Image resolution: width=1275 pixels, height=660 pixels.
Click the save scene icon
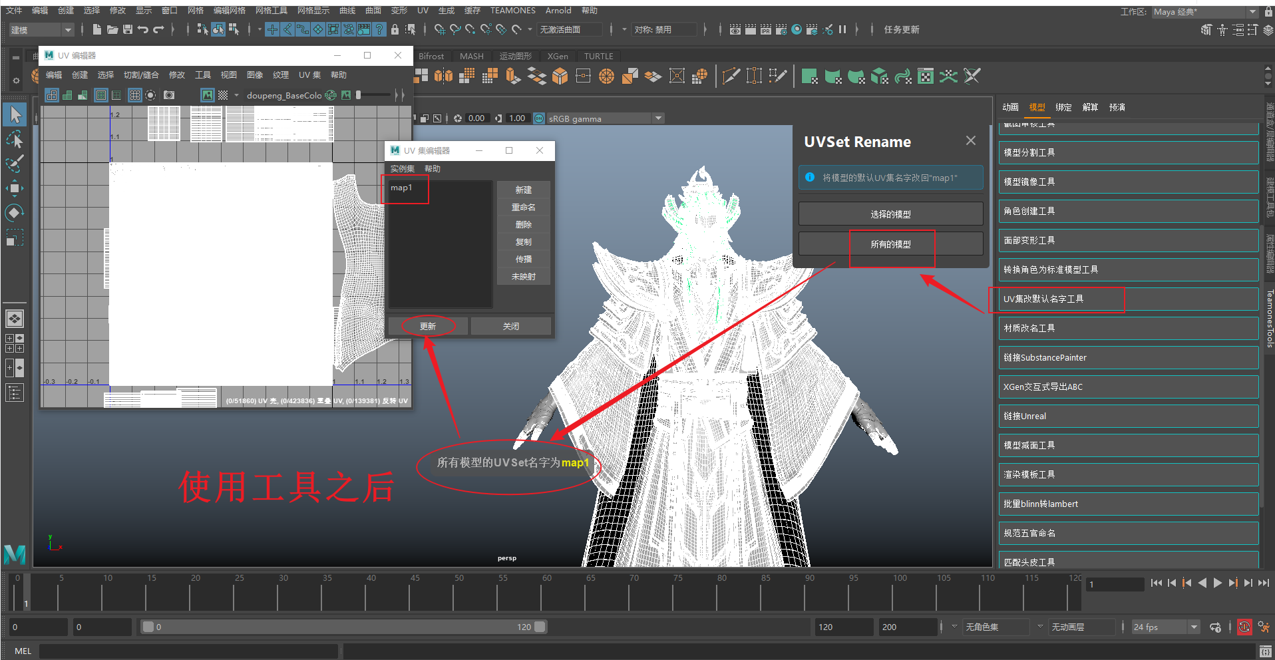point(128,29)
